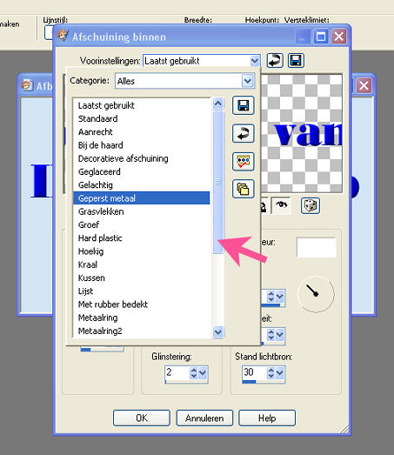Toggle the preview eye button

[x=281, y=205]
